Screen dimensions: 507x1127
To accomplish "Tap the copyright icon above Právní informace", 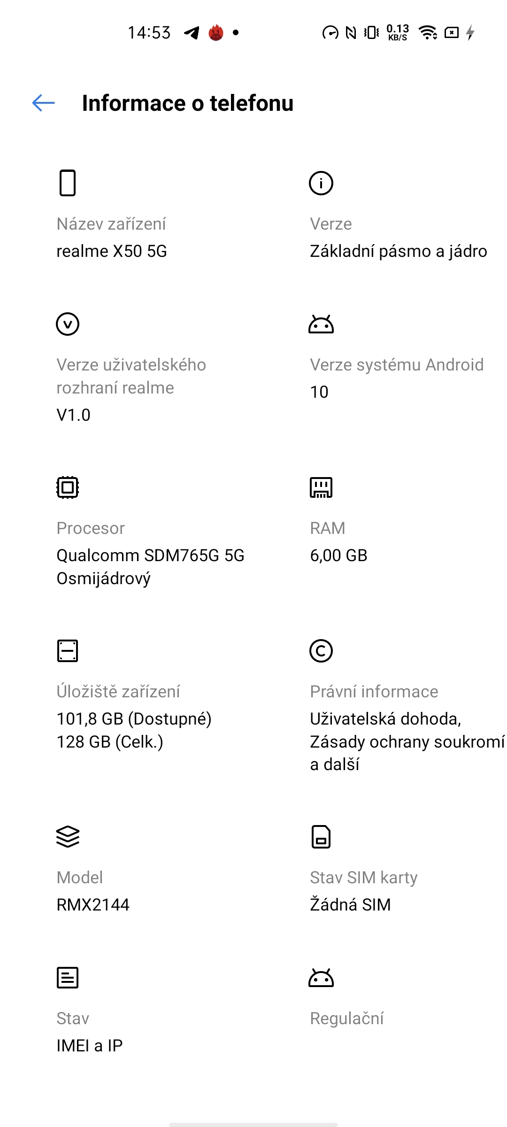I will [322, 651].
